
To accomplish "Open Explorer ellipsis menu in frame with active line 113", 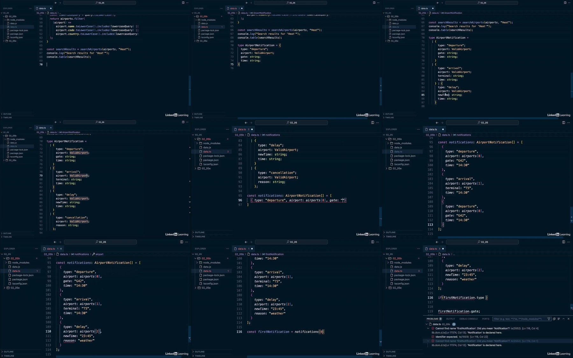I will click(418, 129).
